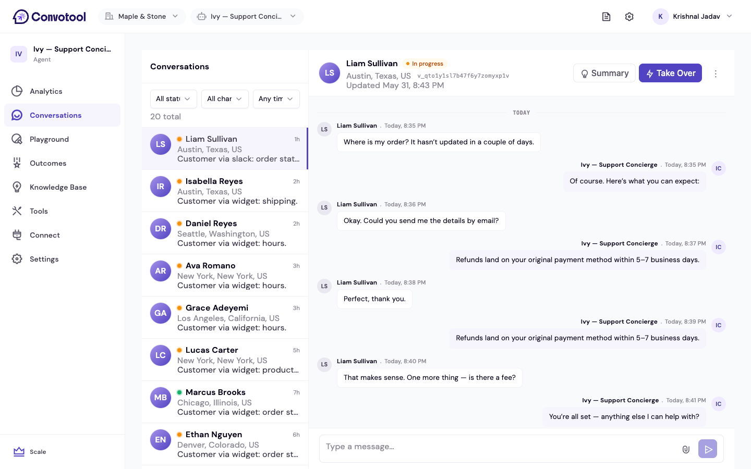This screenshot has height=469, width=751.
Task: Attach a file with the paperclip icon
Action: click(x=686, y=449)
